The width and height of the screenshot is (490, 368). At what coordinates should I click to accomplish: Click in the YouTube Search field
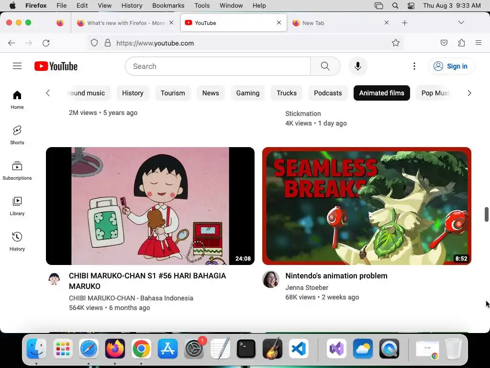tap(218, 66)
